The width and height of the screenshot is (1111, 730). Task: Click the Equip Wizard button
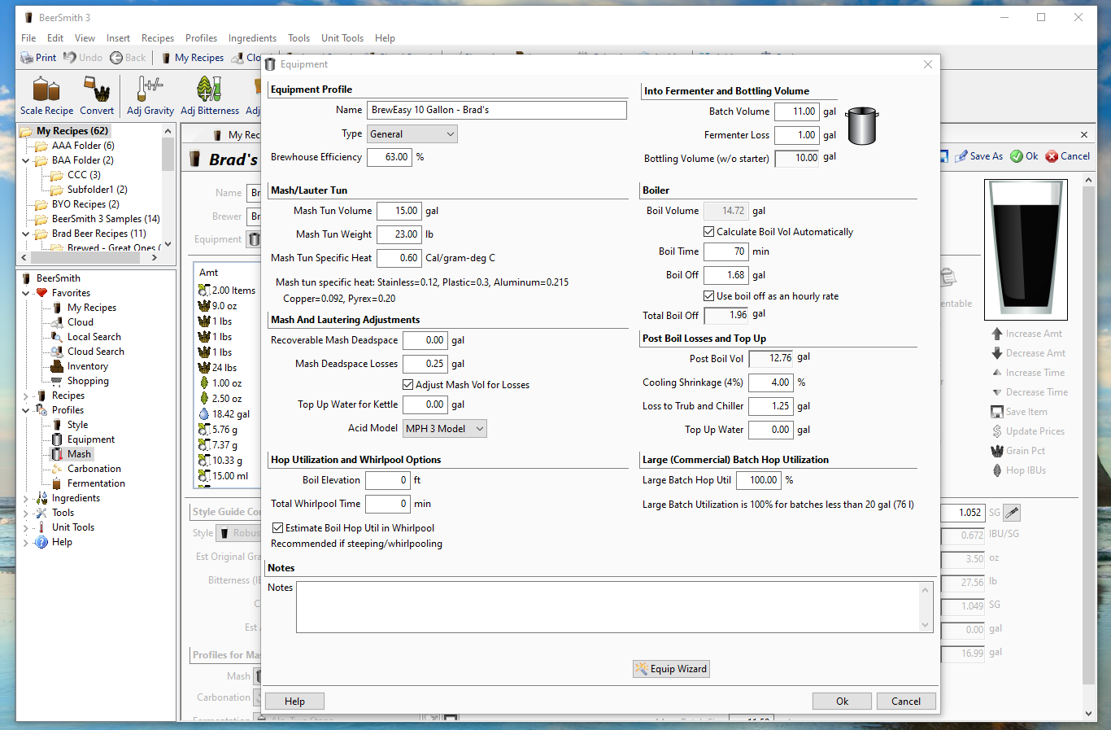pyautogui.click(x=672, y=669)
